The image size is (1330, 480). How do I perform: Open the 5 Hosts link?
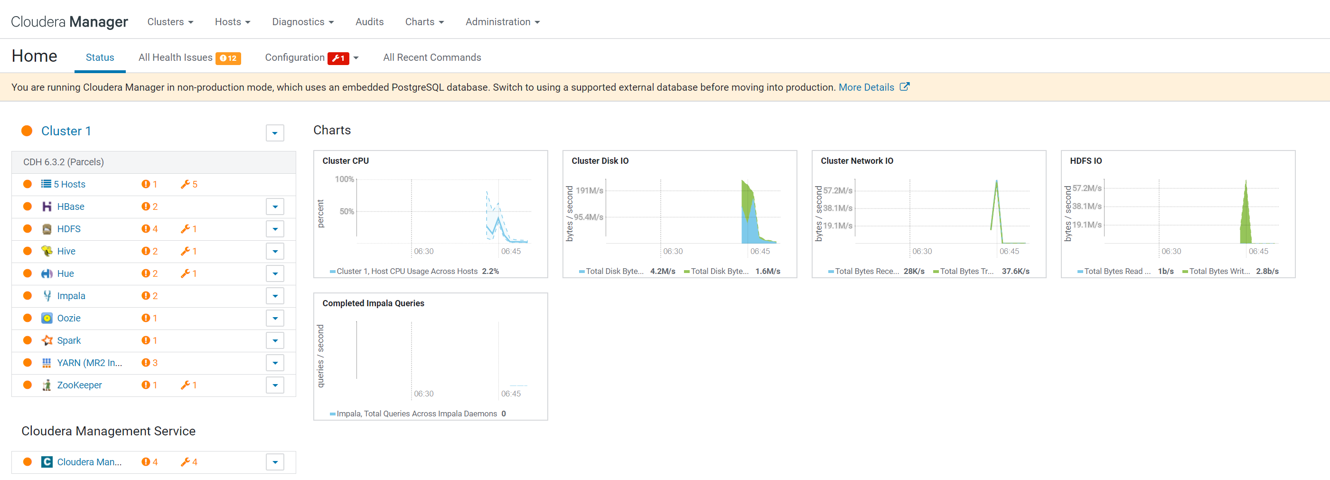point(70,185)
